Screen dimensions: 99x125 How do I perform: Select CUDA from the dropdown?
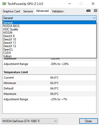pos(49,53)
